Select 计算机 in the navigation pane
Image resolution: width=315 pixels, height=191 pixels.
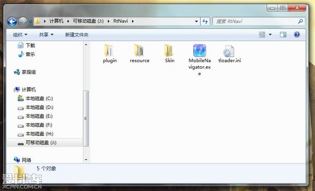[25, 89]
